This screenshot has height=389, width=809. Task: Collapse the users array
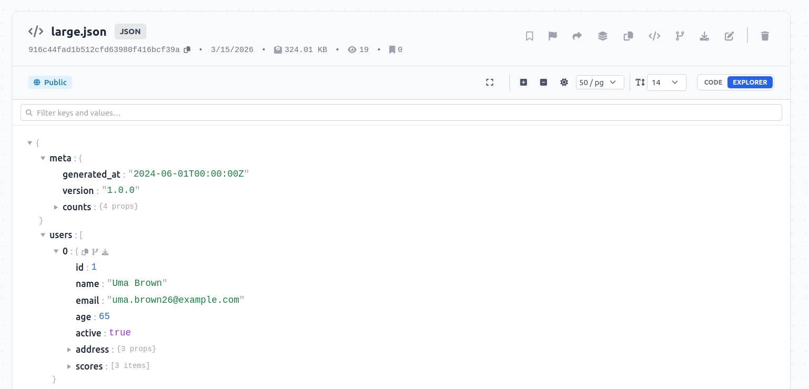tap(43, 235)
